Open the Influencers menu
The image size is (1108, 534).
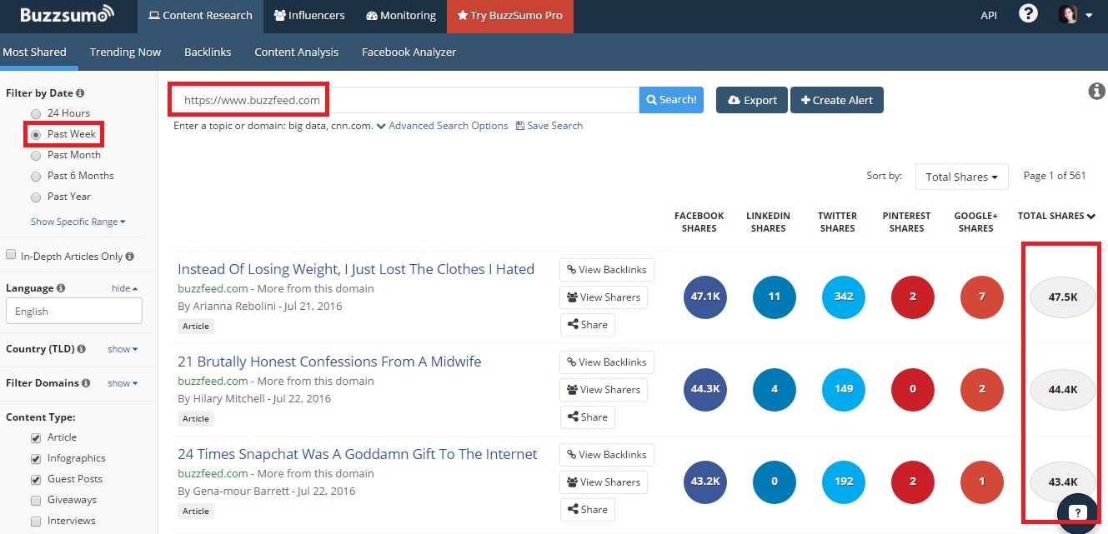308,16
